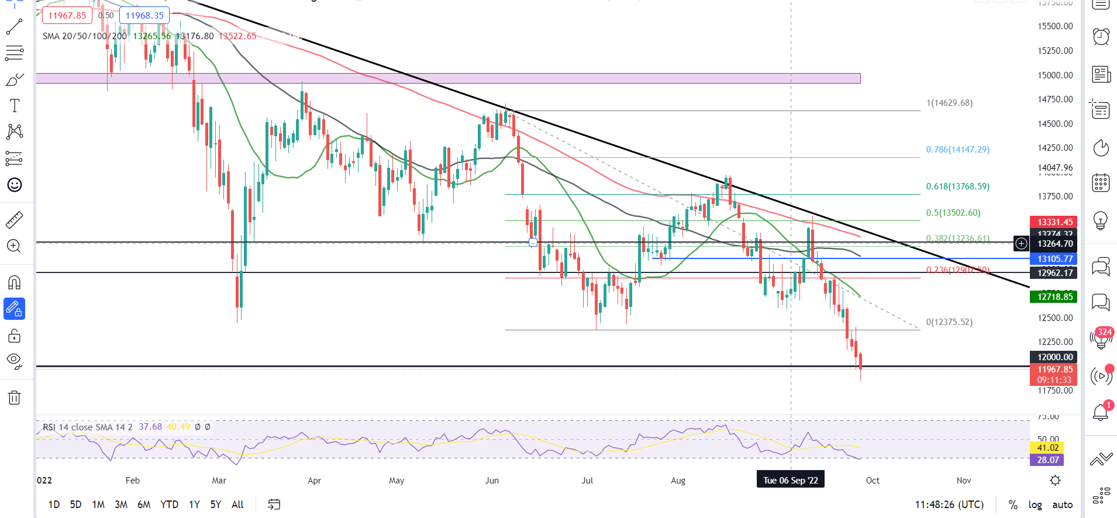This screenshot has height=518, width=1117.
Task: Set time range to 1Y
Action: point(194,504)
